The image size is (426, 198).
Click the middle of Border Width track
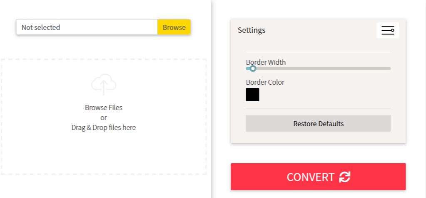coord(319,68)
